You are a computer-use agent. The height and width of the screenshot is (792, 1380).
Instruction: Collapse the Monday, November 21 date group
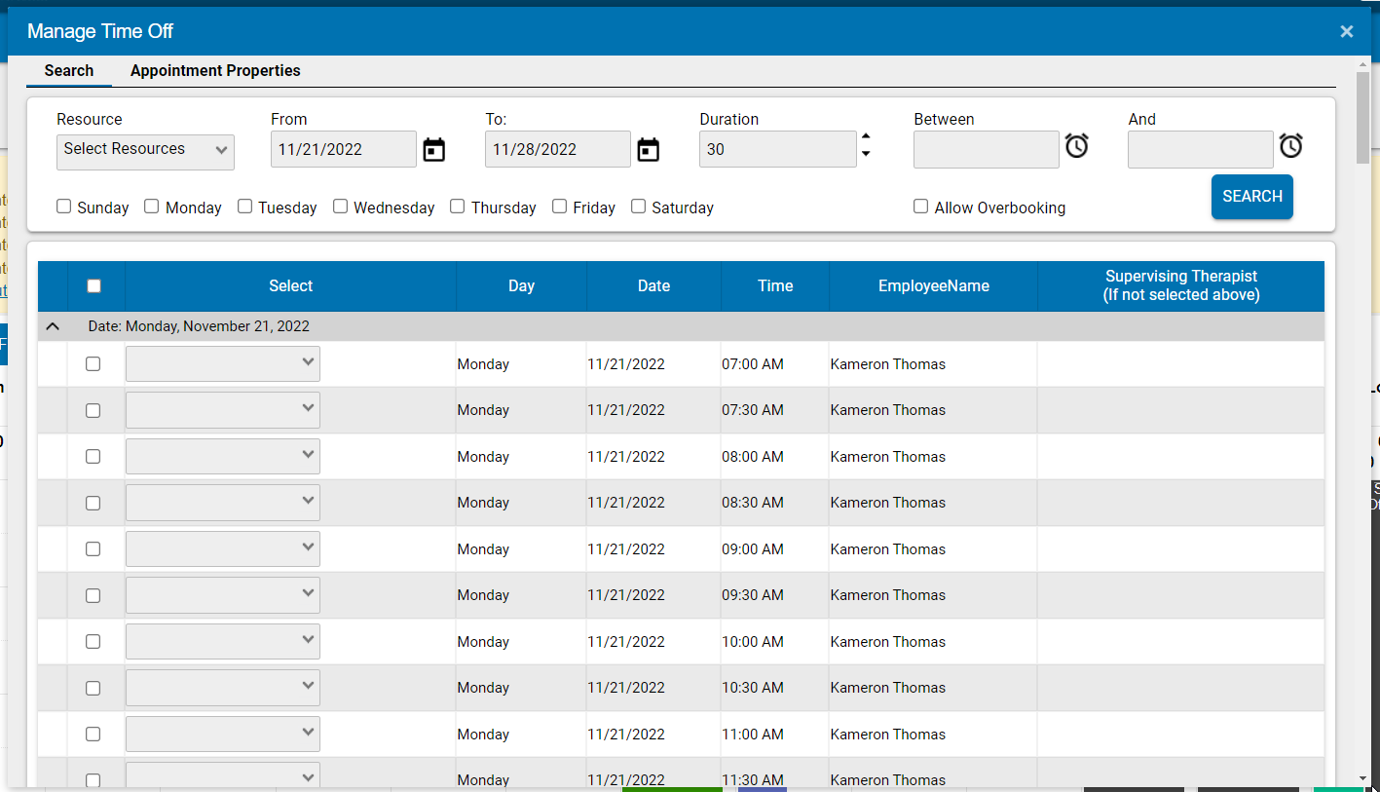(53, 326)
